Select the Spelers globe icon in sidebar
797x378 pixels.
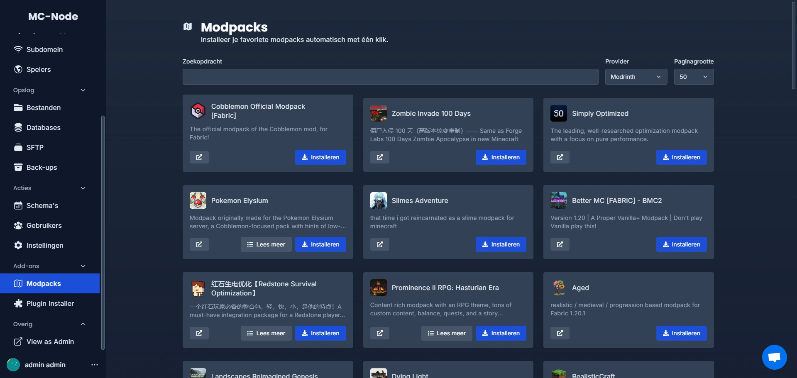[18, 69]
